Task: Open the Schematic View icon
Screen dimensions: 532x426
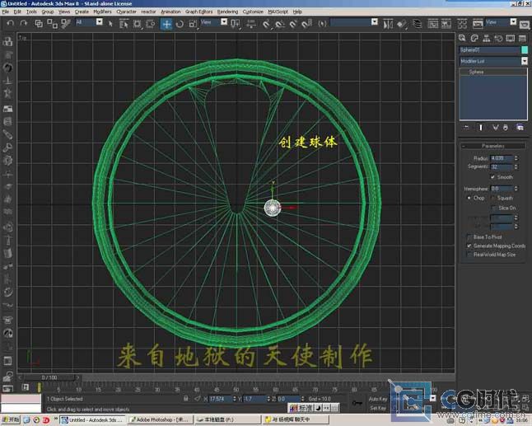Action: (x=446, y=24)
